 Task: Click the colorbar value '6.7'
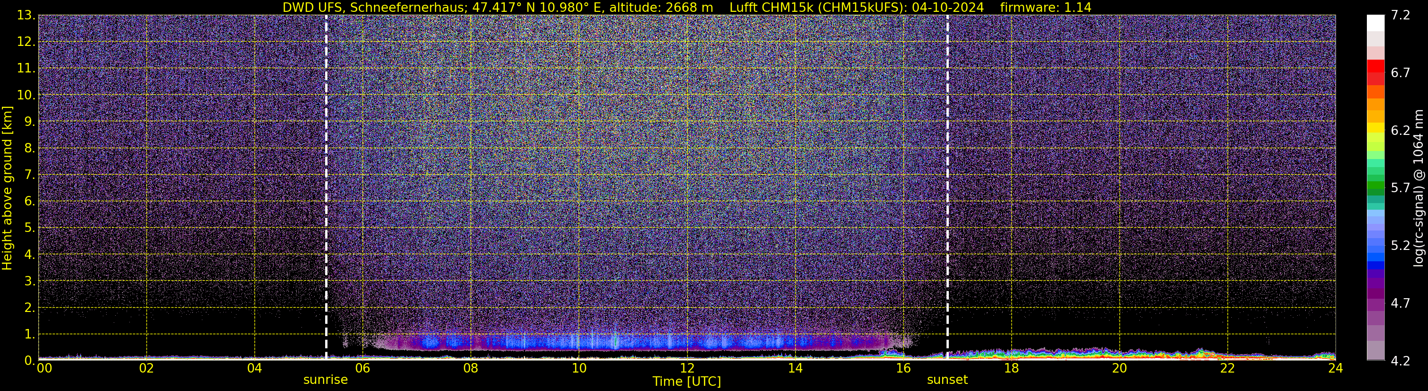[1401, 73]
